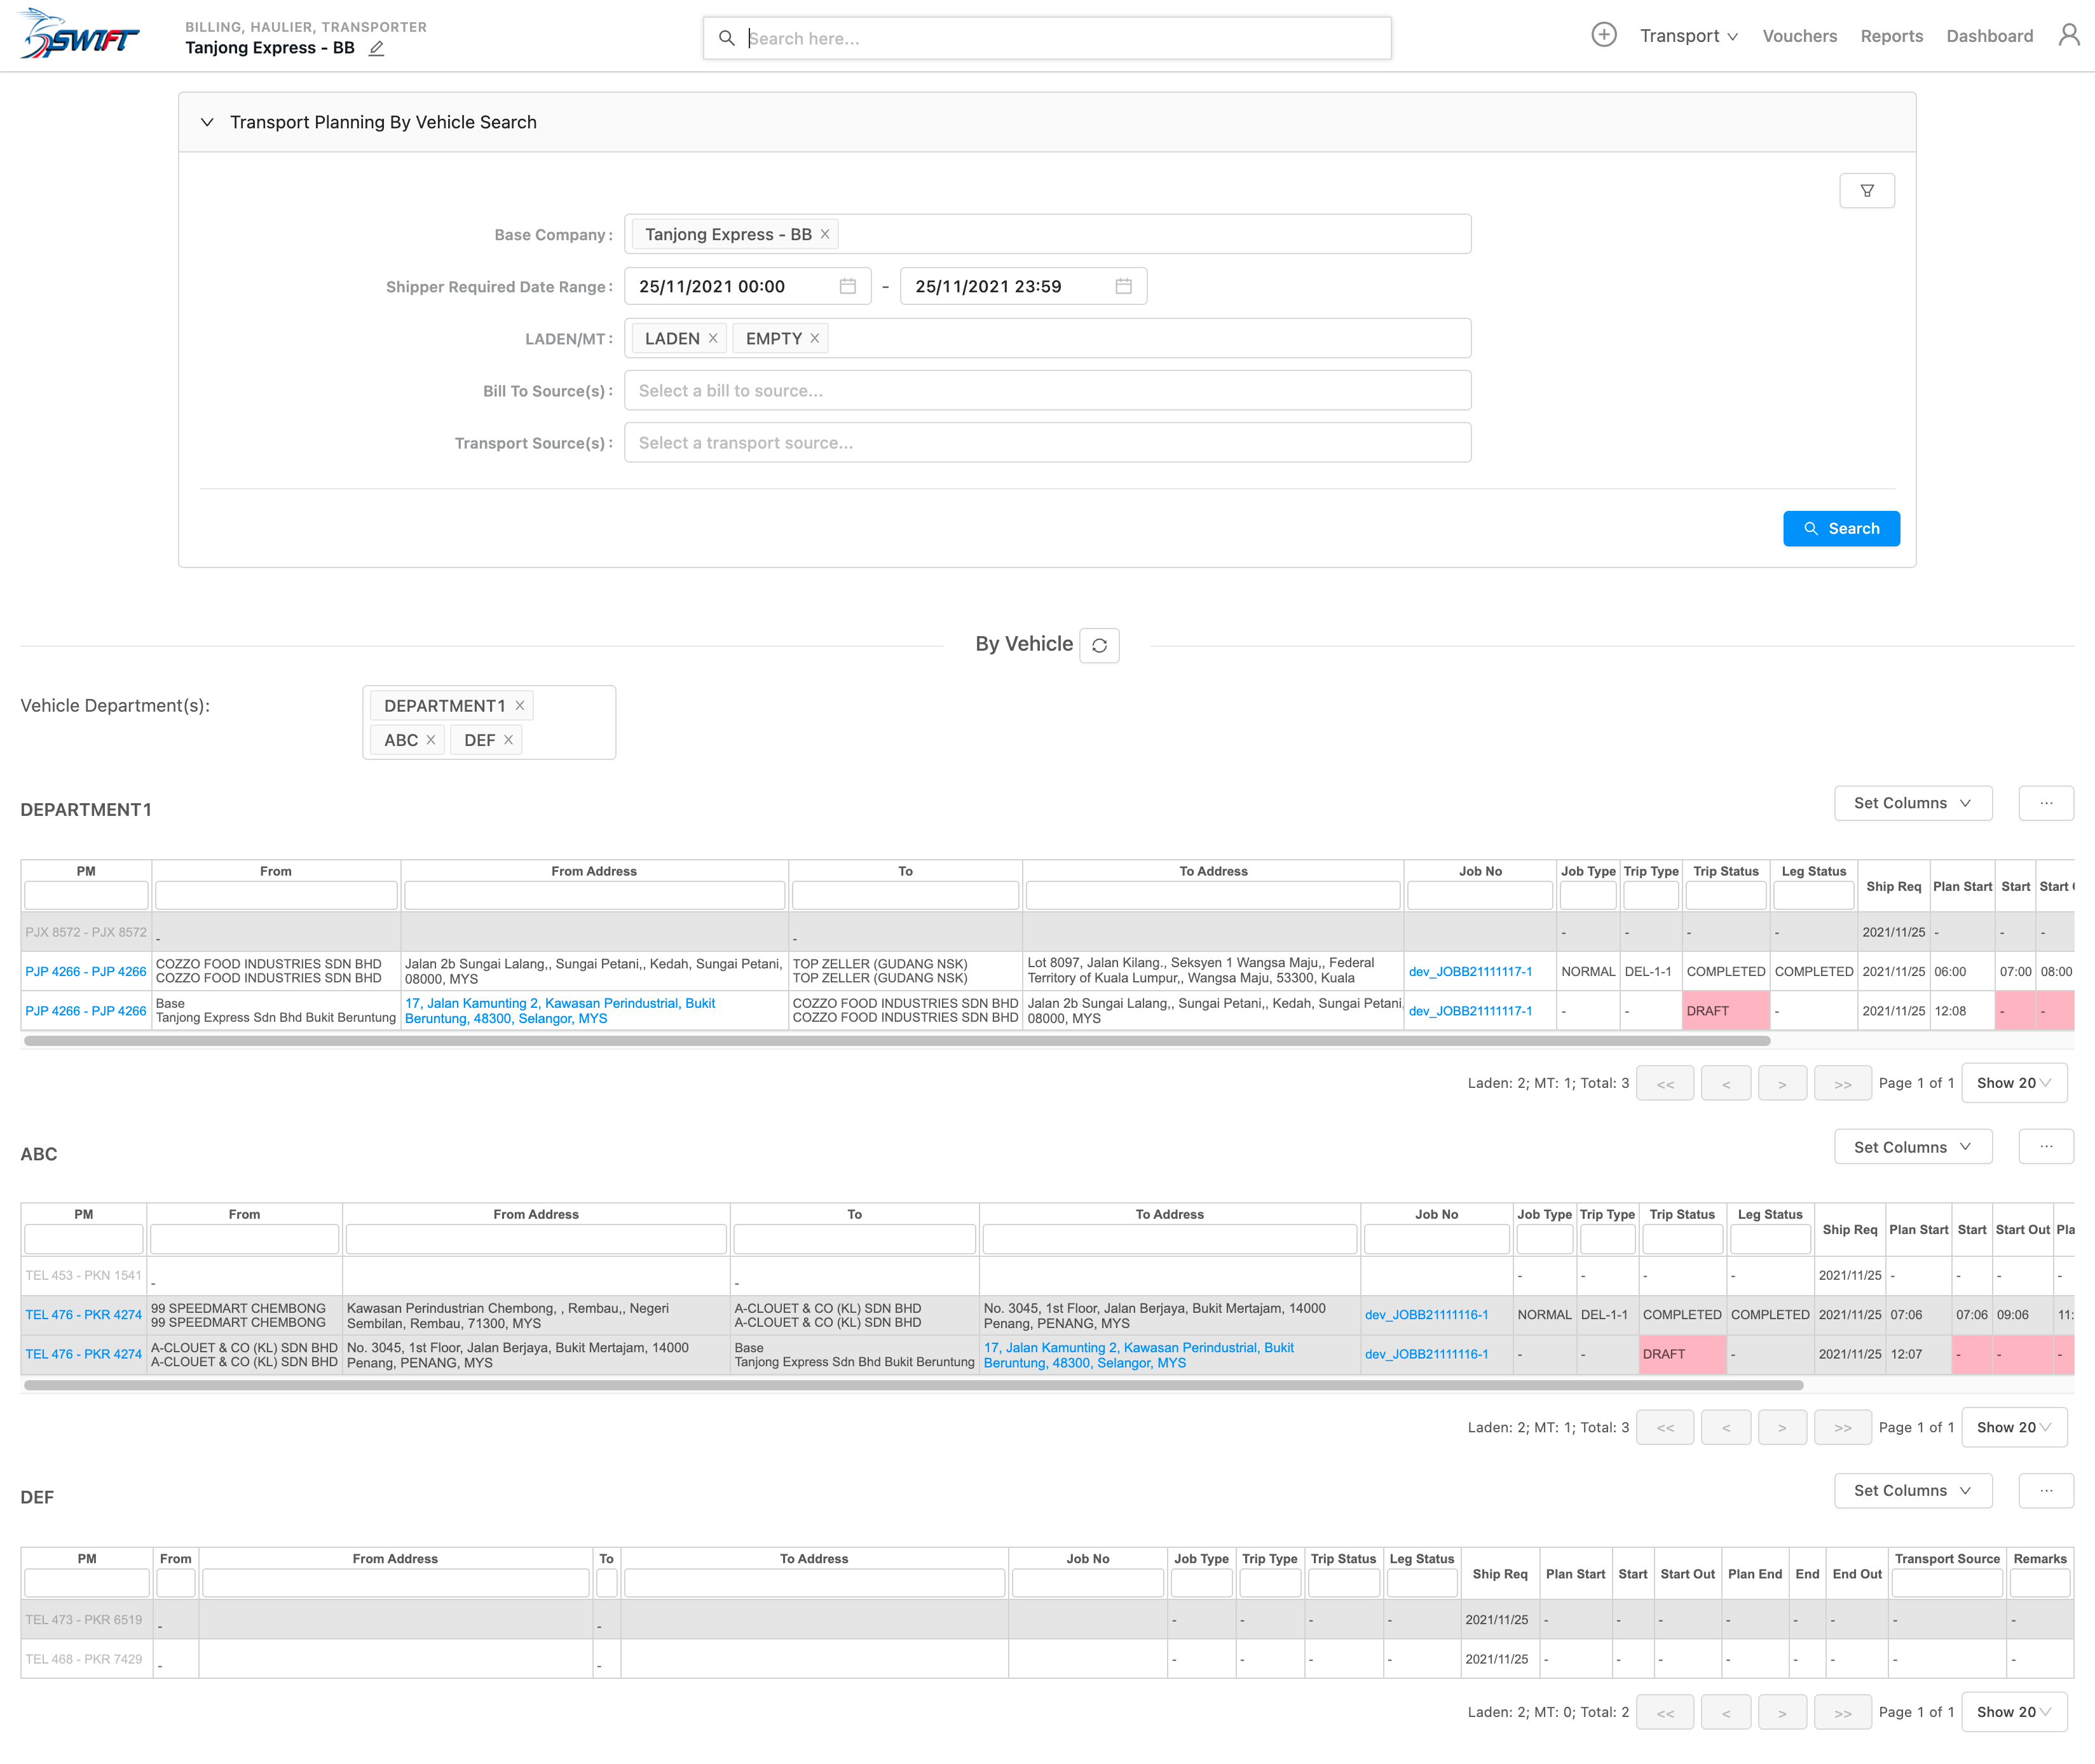This screenshot has height=1764, width=2095.
Task: Remove the DEF department tag
Action: (508, 740)
